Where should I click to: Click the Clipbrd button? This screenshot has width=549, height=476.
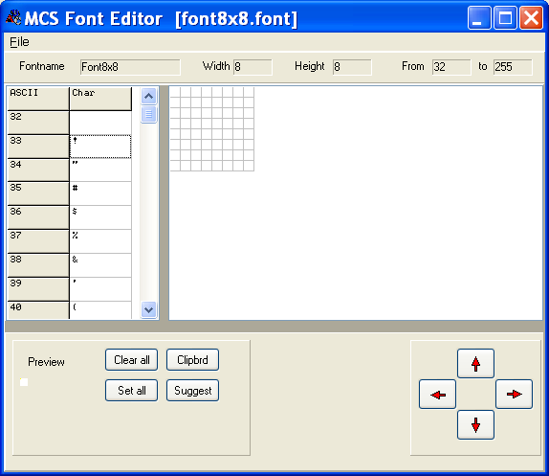[192, 359]
